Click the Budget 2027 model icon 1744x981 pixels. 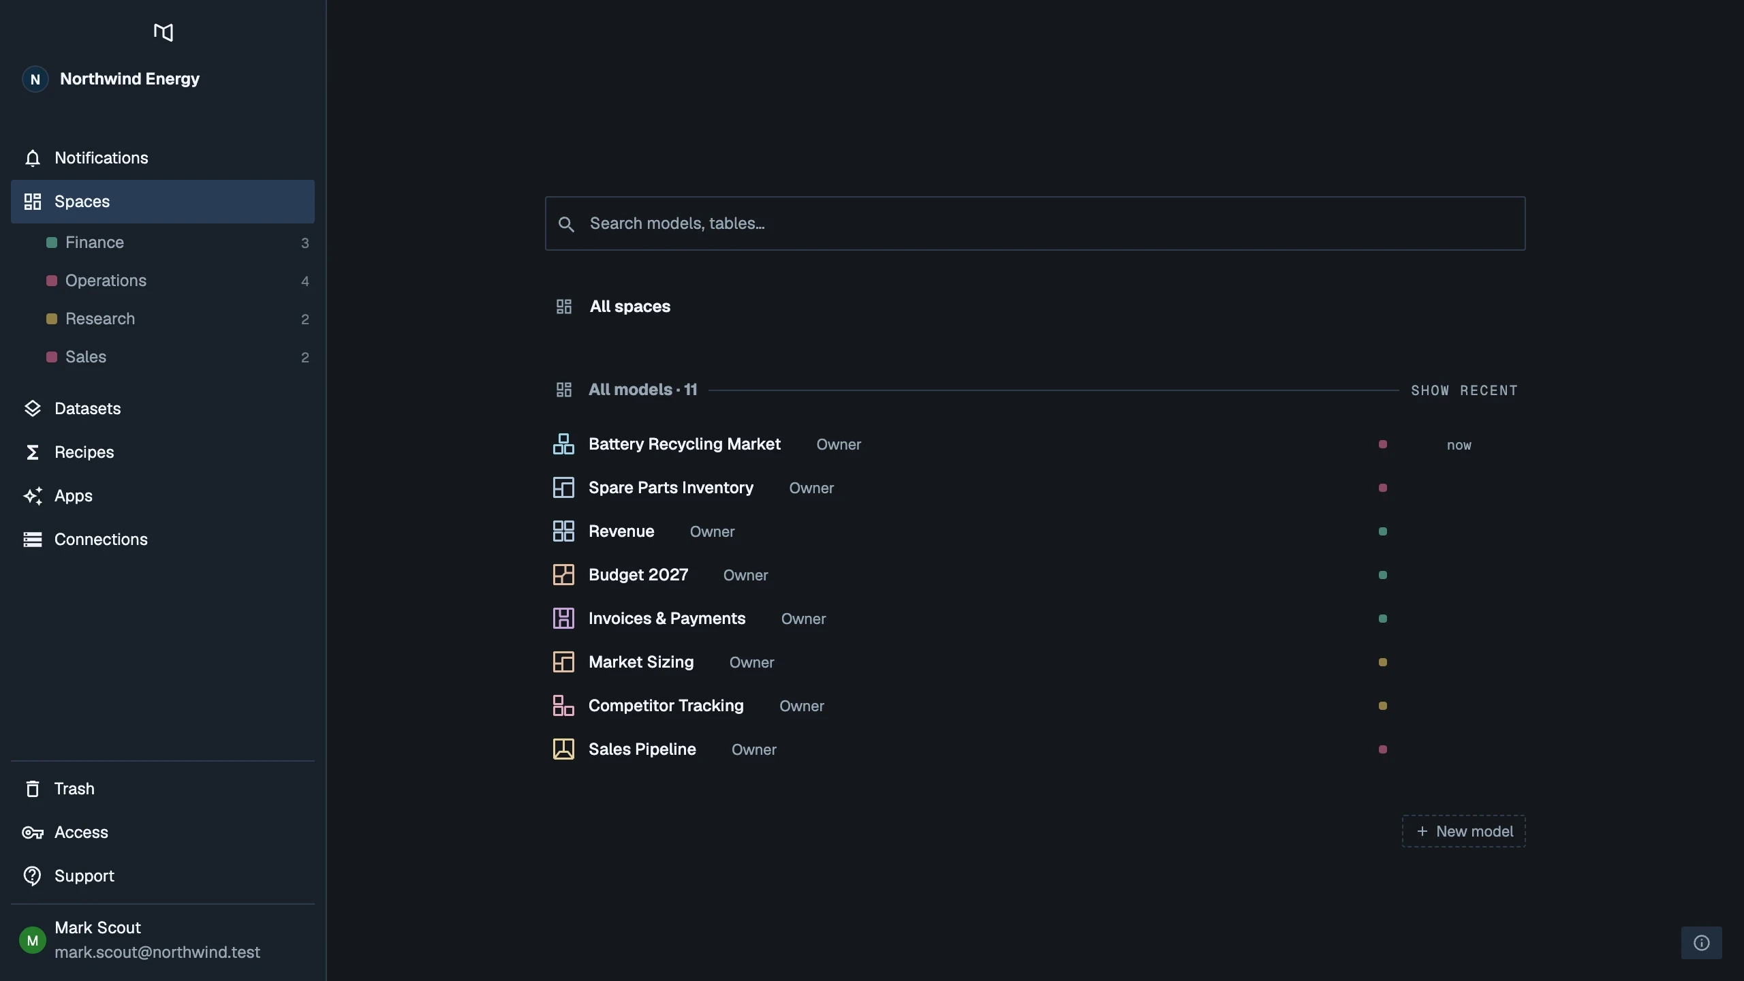[563, 575]
